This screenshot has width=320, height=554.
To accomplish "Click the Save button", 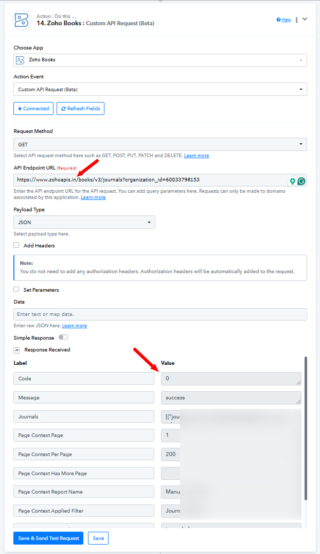I will 98,538.
